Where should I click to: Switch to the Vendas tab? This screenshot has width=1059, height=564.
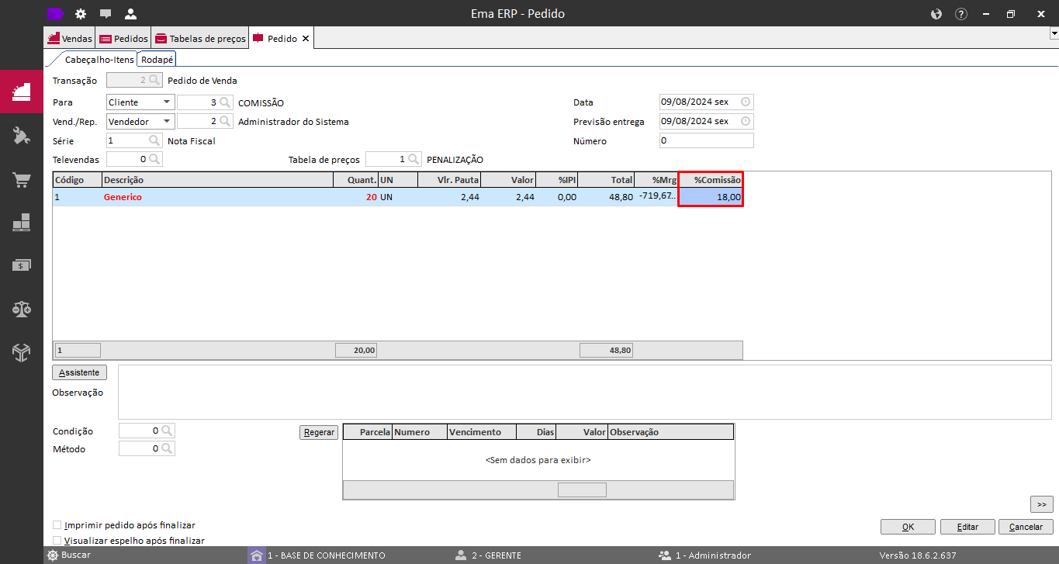click(x=70, y=38)
